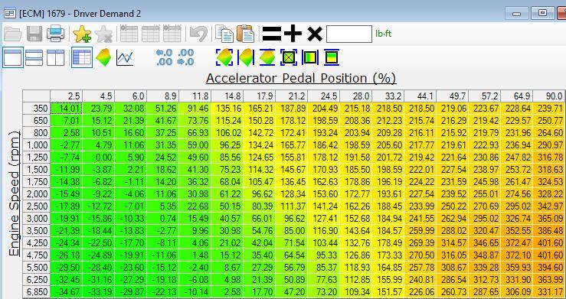Select the cell with value 259.99
This screenshot has width=566, height=299.
pyautogui.click(x=420, y=230)
